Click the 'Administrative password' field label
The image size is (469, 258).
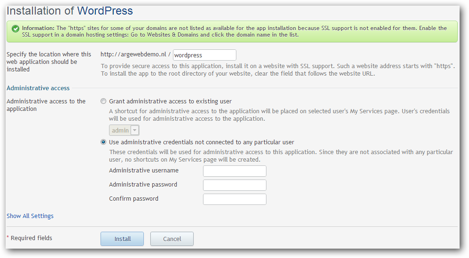pyautogui.click(x=143, y=185)
